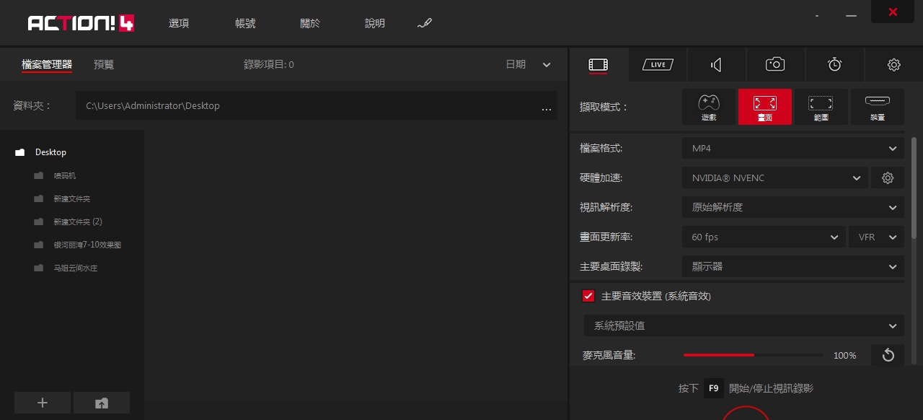Select the Desktop folder in the tree
This screenshot has height=420, width=923.
pos(50,152)
